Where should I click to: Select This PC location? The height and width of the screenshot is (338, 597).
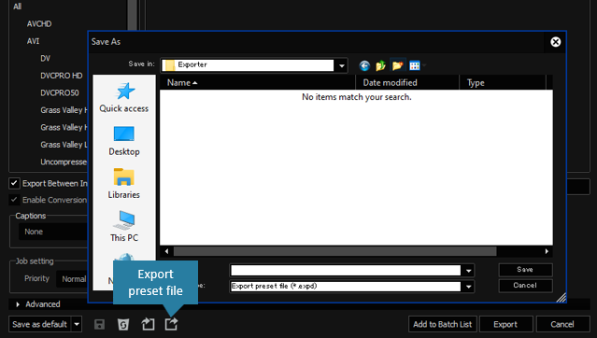point(124,227)
